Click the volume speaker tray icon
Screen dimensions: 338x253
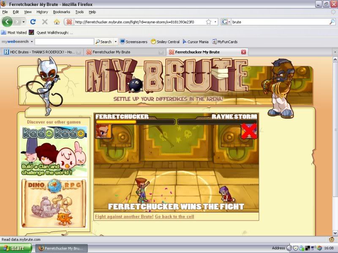coord(313,248)
